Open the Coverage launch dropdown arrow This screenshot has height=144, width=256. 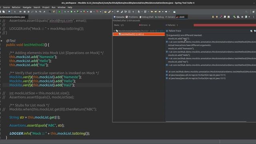point(81,12)
